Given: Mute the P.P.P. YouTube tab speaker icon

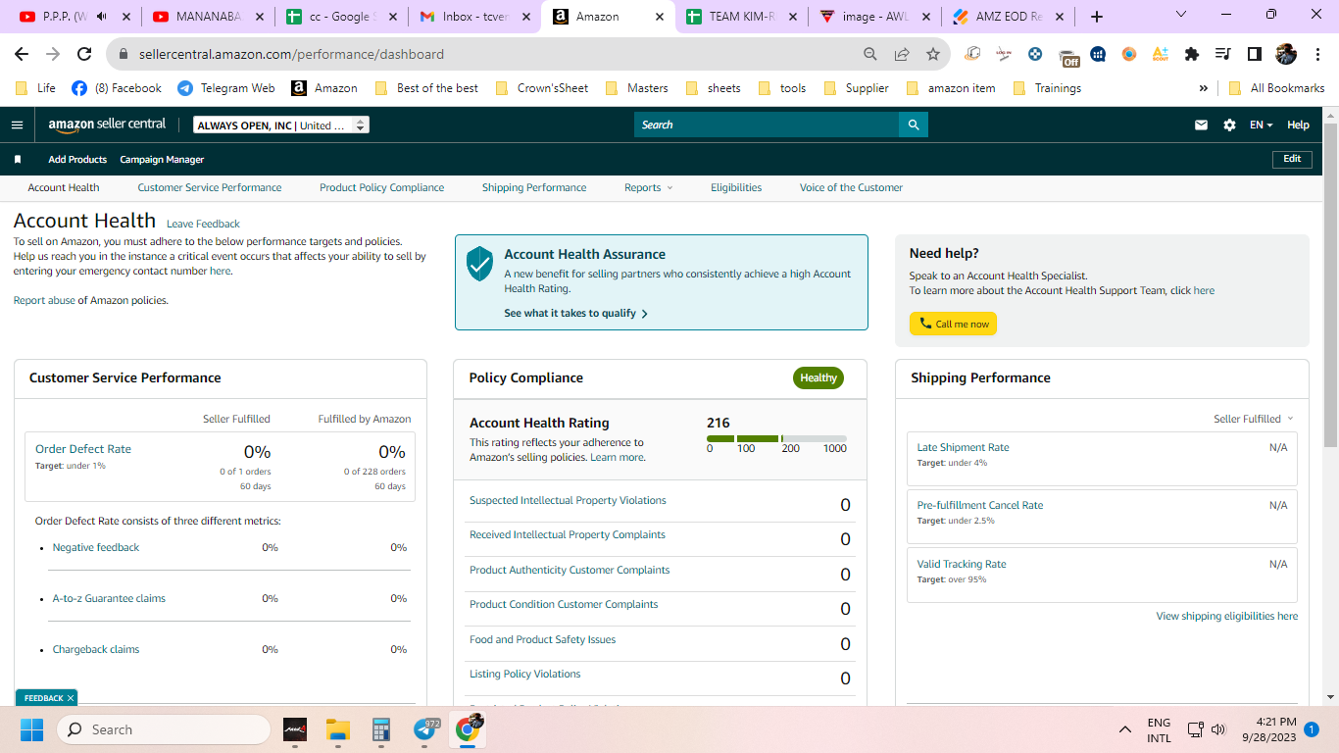Looking at the screenshot, I should (x=102, y=17).
